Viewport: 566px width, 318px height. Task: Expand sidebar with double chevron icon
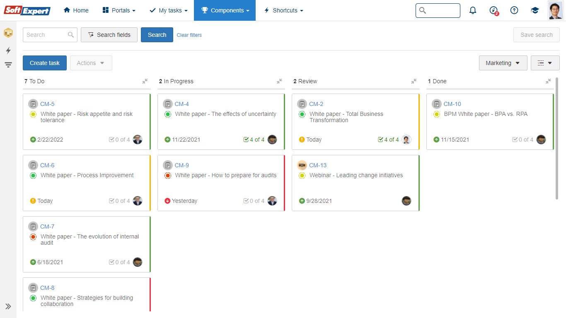[x=8, y=306]
